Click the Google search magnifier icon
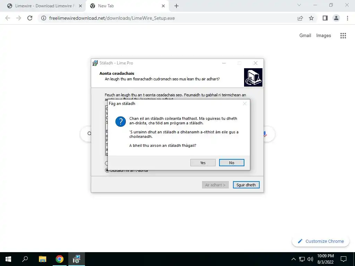Screen dimensions: 355x266 (x=89, y=133)
